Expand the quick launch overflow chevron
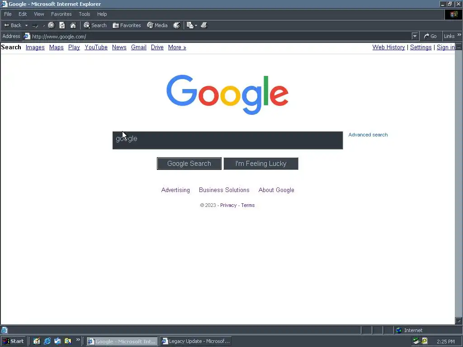This screenshot has height=347, width=463. coord(78,340)
